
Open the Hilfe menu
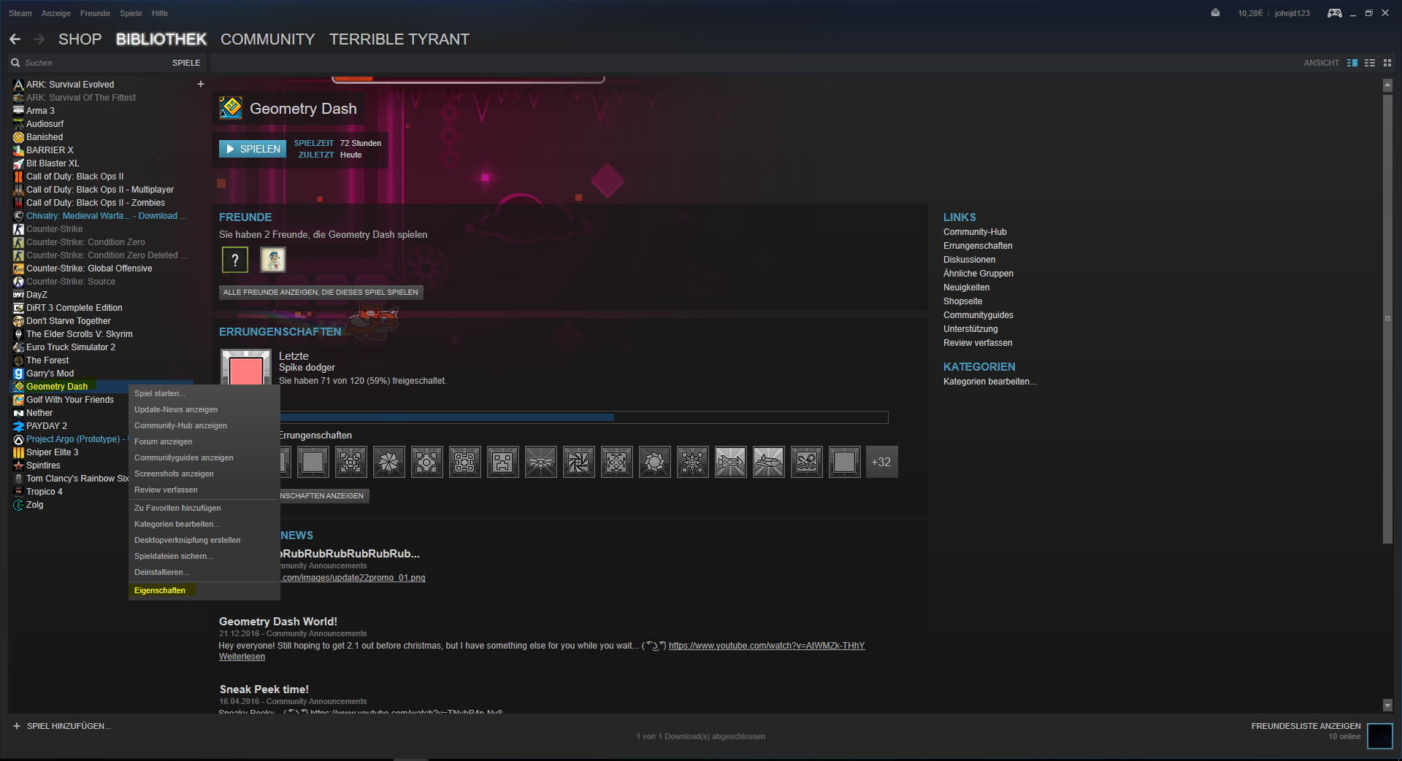pyautogui.click(x=160, y=13)
